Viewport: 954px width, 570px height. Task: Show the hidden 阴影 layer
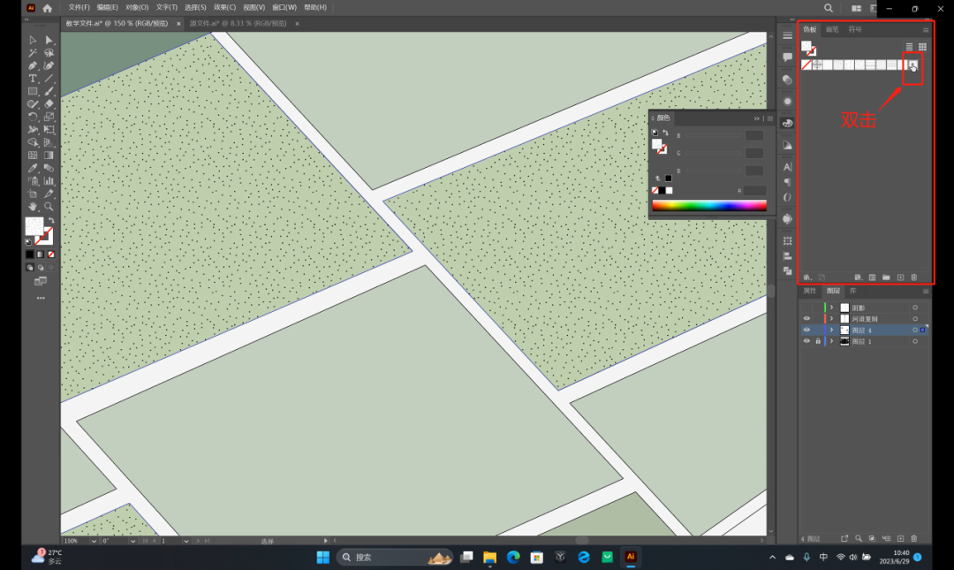pos(806,308)
